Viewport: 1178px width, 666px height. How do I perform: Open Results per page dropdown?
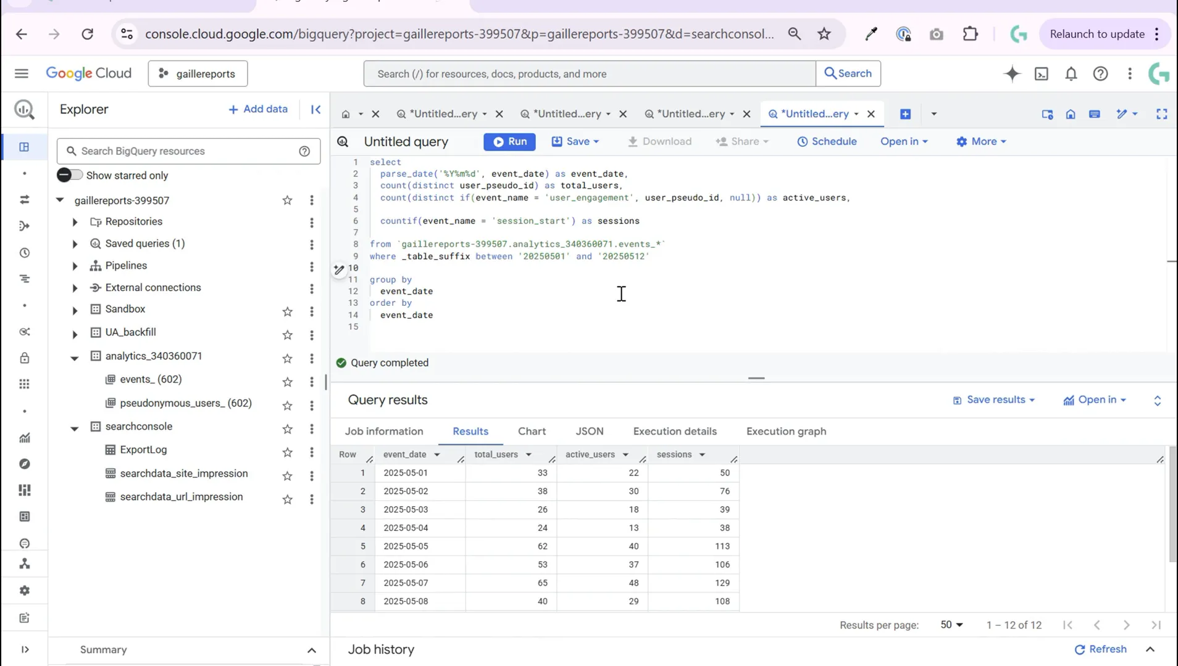(951, 625)
